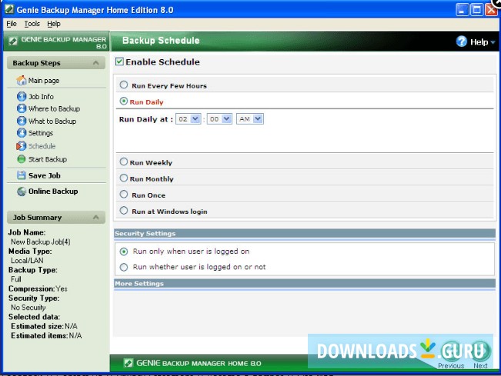The height and width of the screenshot is (376, 501).
Task: Click the Genie logo in the bottom footer bar
Action: [x=128, y=363]
